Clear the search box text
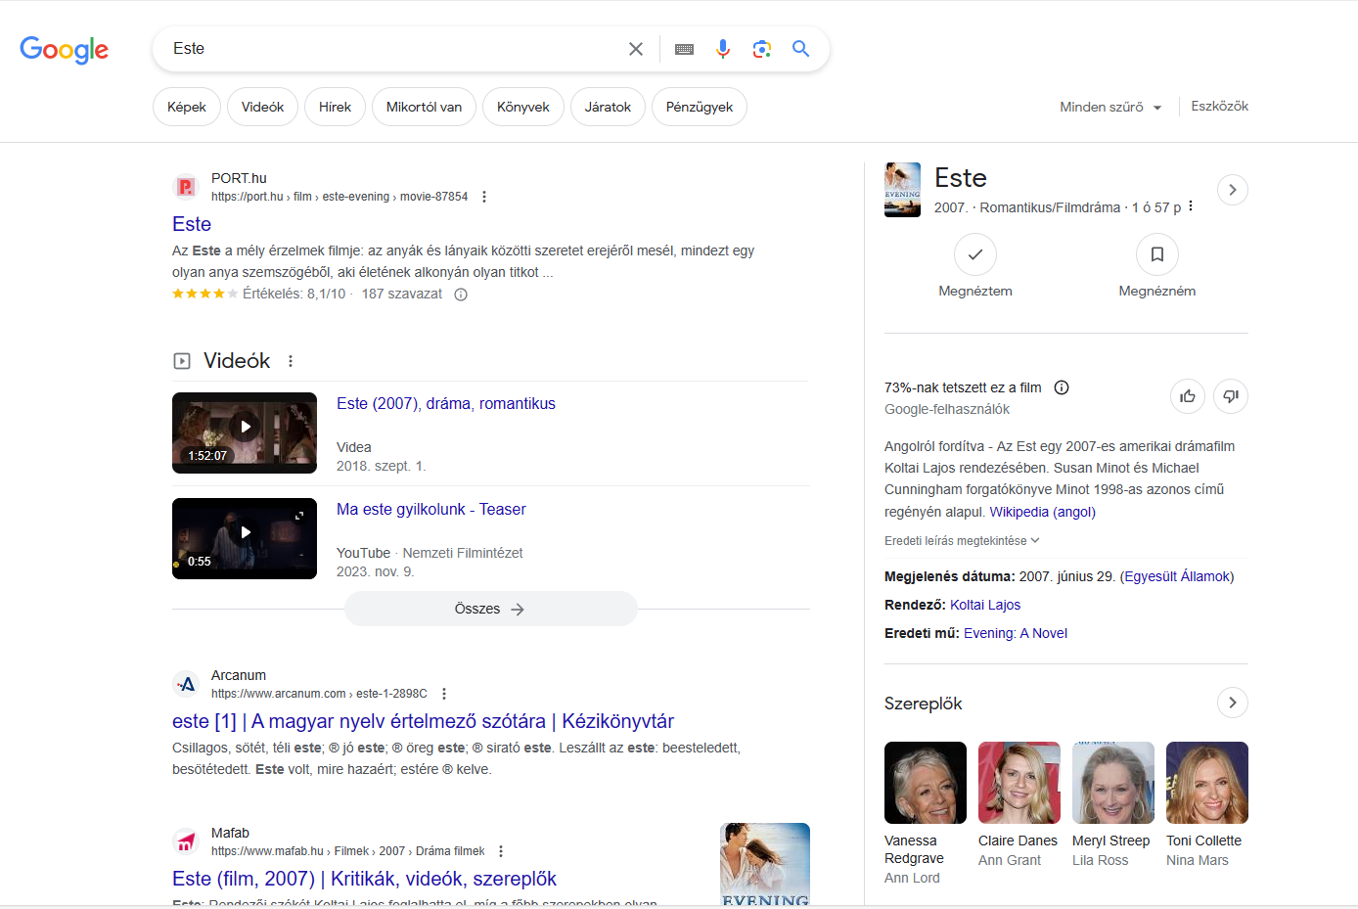This screenshot has width=1358, height=909. tap(636, 49)
